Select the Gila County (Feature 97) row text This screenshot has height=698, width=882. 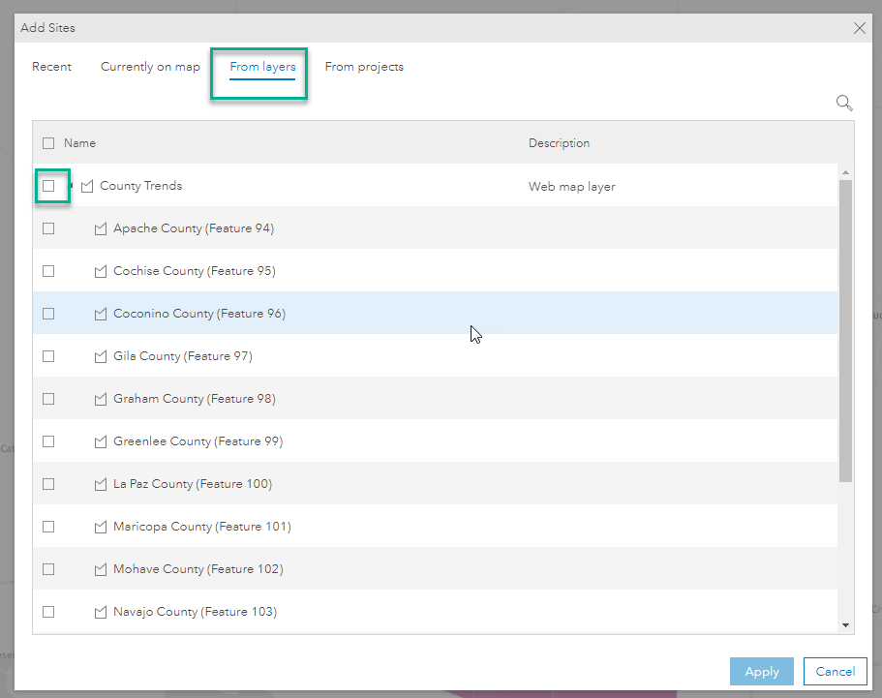coord(183,356)
